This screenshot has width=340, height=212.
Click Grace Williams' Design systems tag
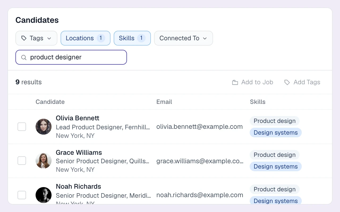pos(276,166)
